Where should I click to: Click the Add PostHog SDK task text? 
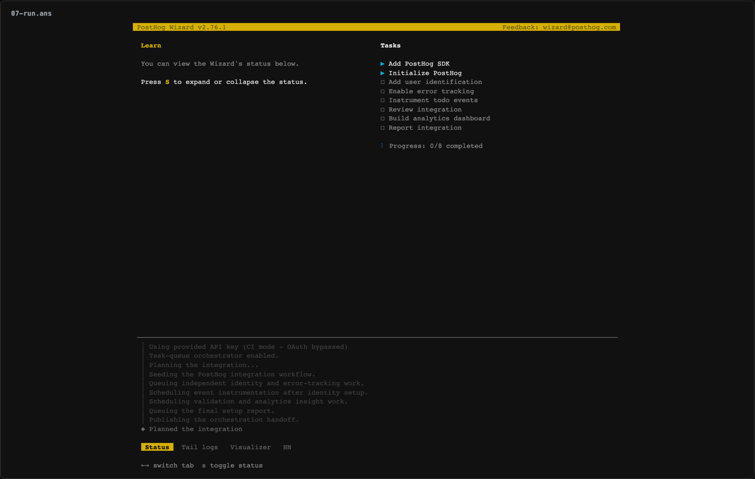pyautogui.click(x=419, y=64)
